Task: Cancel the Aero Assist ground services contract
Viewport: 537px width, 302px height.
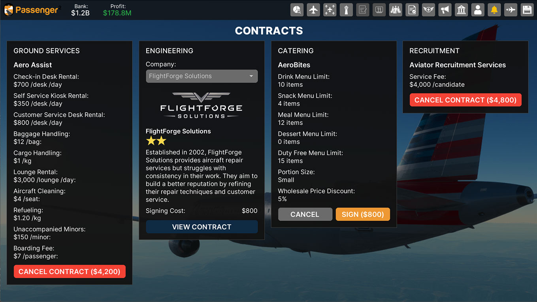Action: click(70, 272)
